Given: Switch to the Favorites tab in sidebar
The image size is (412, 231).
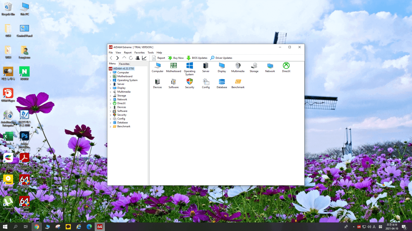Looking at the screenshot, I should 124,64.
